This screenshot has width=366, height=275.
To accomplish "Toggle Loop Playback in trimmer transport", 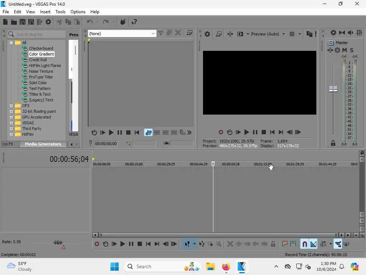I will 94,132.
